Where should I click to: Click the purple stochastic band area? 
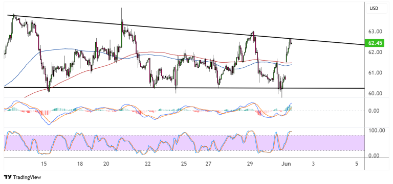[x=184, y=143]
